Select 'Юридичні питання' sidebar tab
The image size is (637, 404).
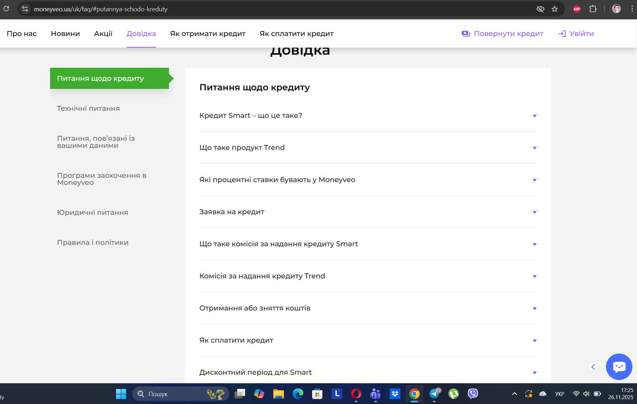[x=92, y=212]
